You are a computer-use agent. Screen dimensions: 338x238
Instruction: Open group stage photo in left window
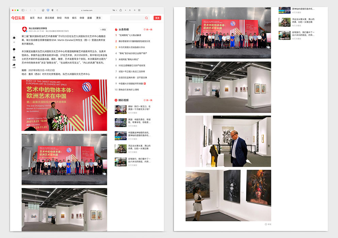[64, 159]
